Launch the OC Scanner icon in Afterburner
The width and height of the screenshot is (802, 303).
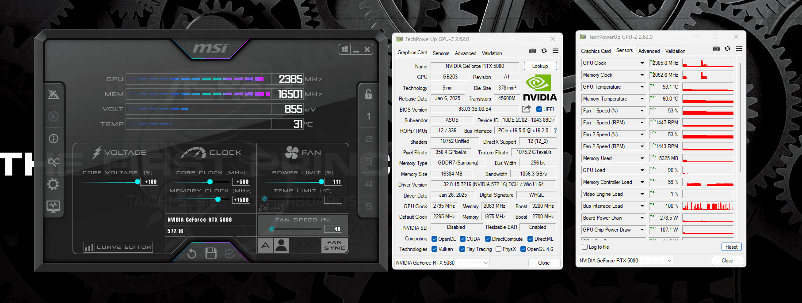click(53, 162)
